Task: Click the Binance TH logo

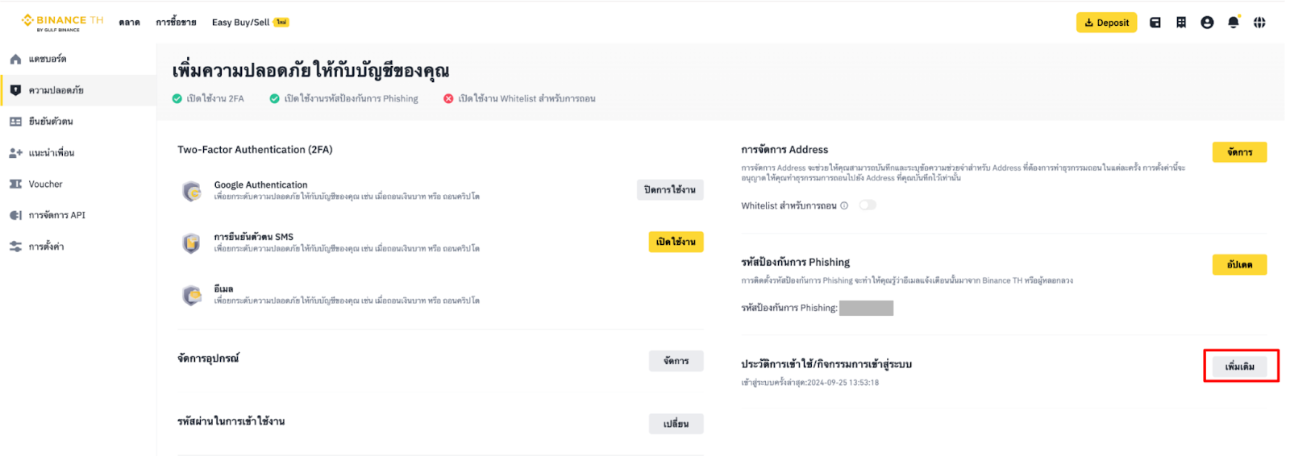Action: (62, 22)
